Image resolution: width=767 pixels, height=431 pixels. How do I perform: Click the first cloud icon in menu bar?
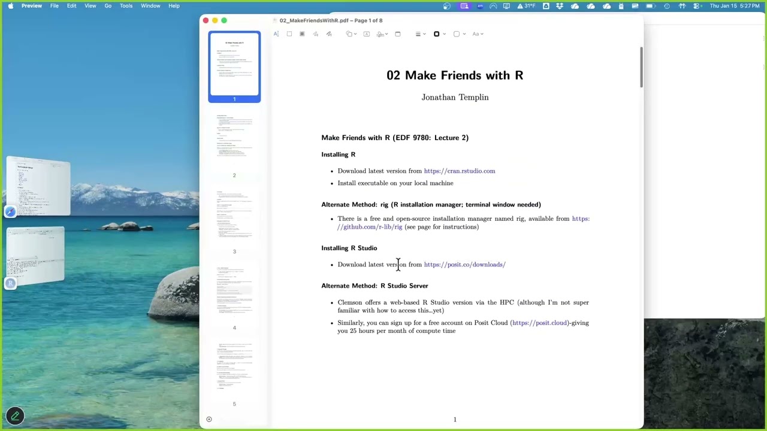click(575, 6)
